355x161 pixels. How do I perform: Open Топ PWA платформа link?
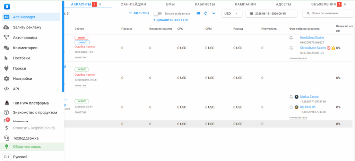click(31, 103)
